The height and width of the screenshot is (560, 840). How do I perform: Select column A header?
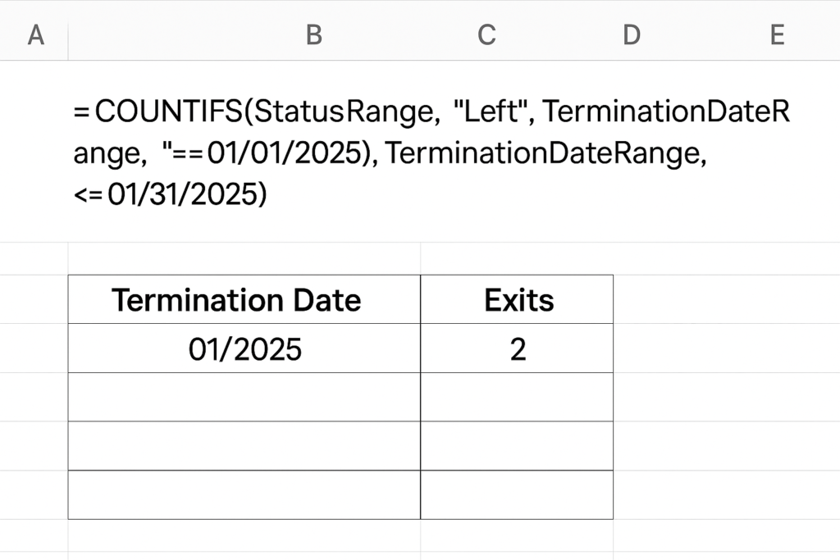coord(35,35)
